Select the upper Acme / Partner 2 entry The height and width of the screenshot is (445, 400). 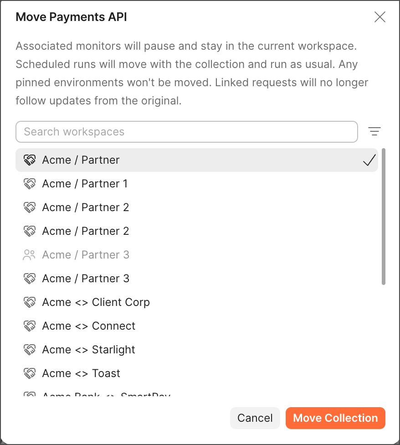click(86, 207)
